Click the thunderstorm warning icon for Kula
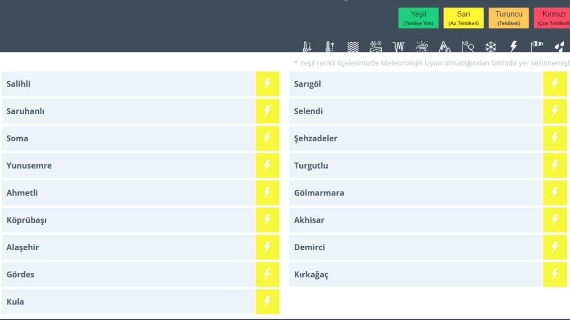The height and width of the screenshot is (320, 570). point(267,302)
